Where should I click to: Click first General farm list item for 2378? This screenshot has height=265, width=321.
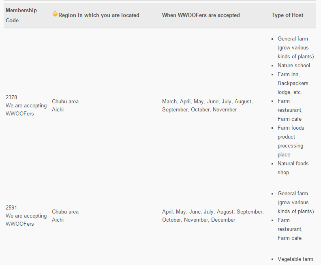[x=295, y=48]
